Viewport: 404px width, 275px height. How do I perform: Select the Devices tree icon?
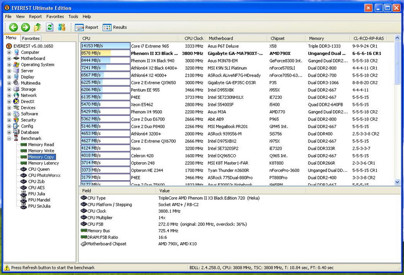click(16, 108)
